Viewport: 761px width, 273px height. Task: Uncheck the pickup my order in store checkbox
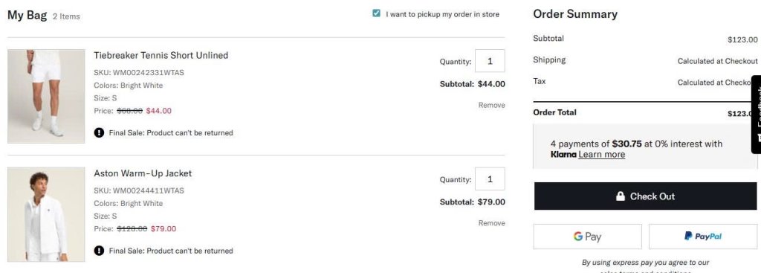point(376,13)
